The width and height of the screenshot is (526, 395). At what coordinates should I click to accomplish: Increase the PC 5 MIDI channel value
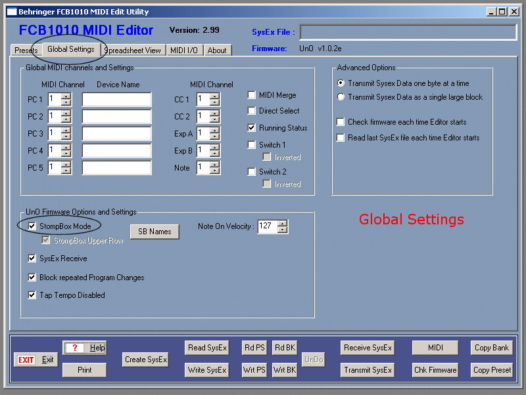click(66, 164)
